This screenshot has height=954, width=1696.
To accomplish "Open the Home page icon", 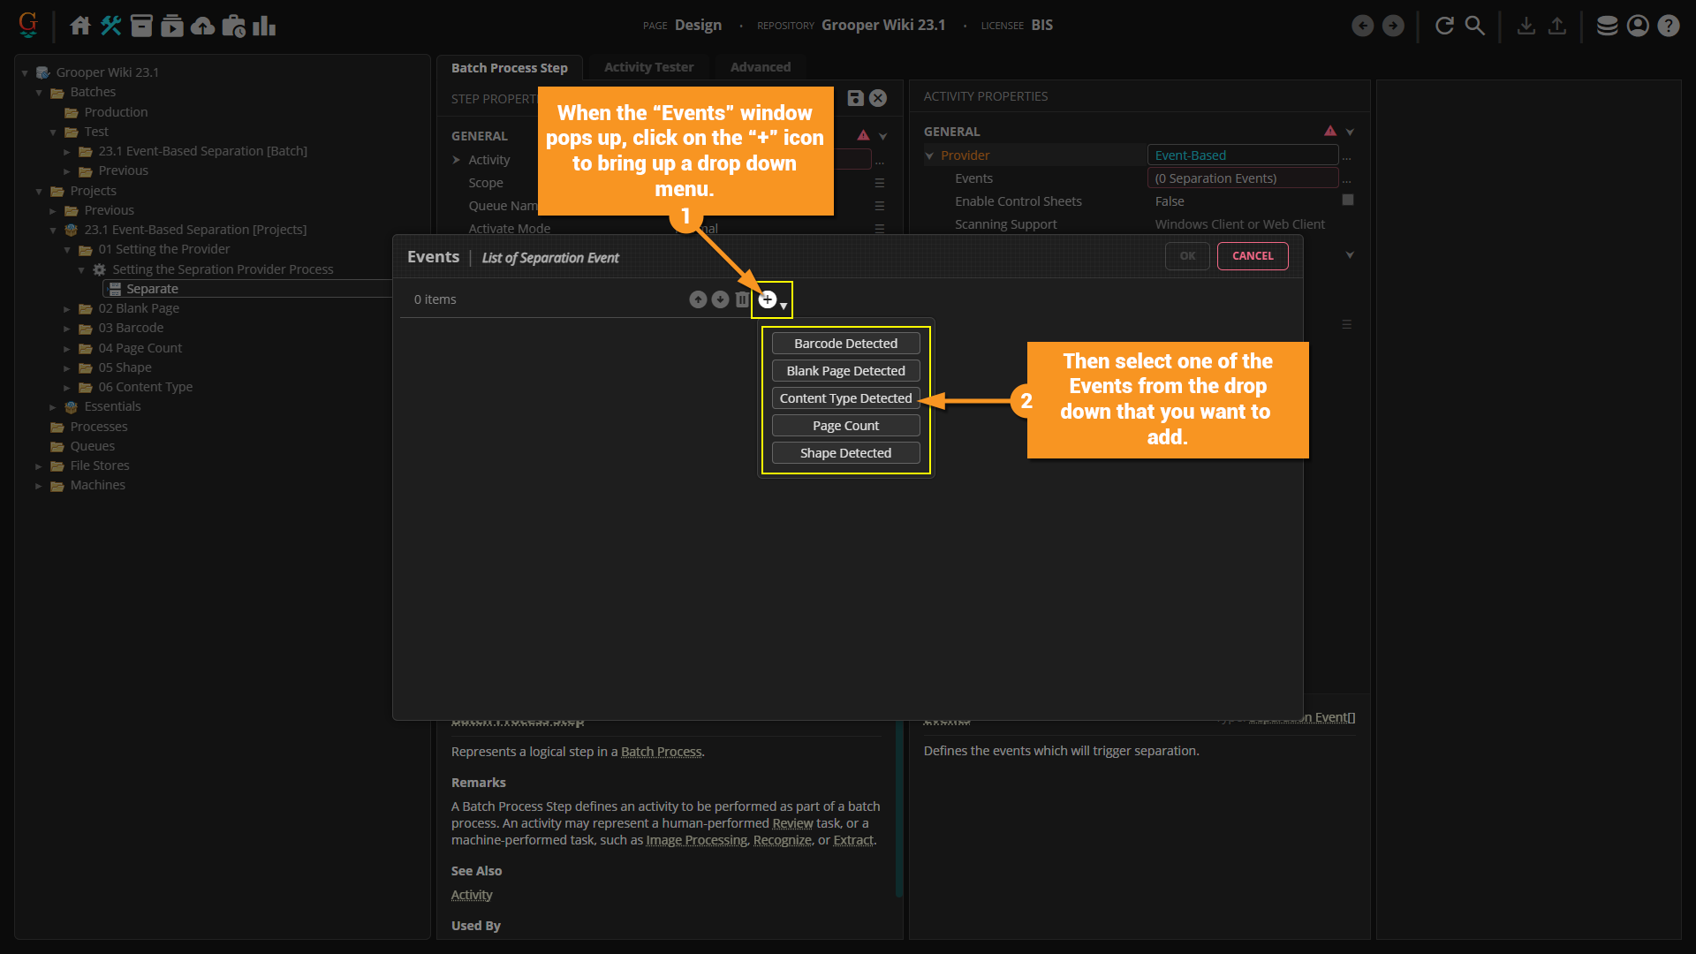I will 80,26.
